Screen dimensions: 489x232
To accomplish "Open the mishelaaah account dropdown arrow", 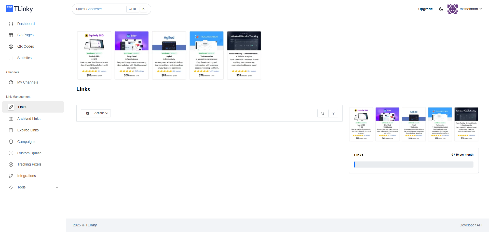I will (481, 9).
